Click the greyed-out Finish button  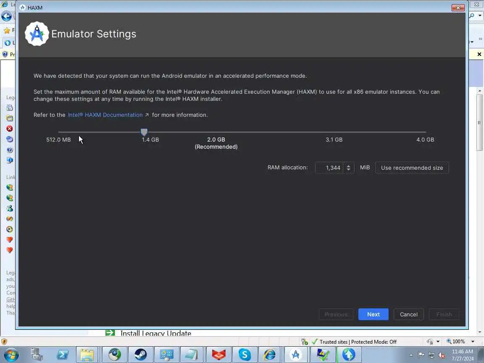(x=444, y=314)
